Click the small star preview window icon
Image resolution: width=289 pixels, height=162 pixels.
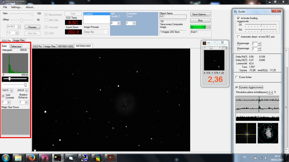click(x=204, y=43)
